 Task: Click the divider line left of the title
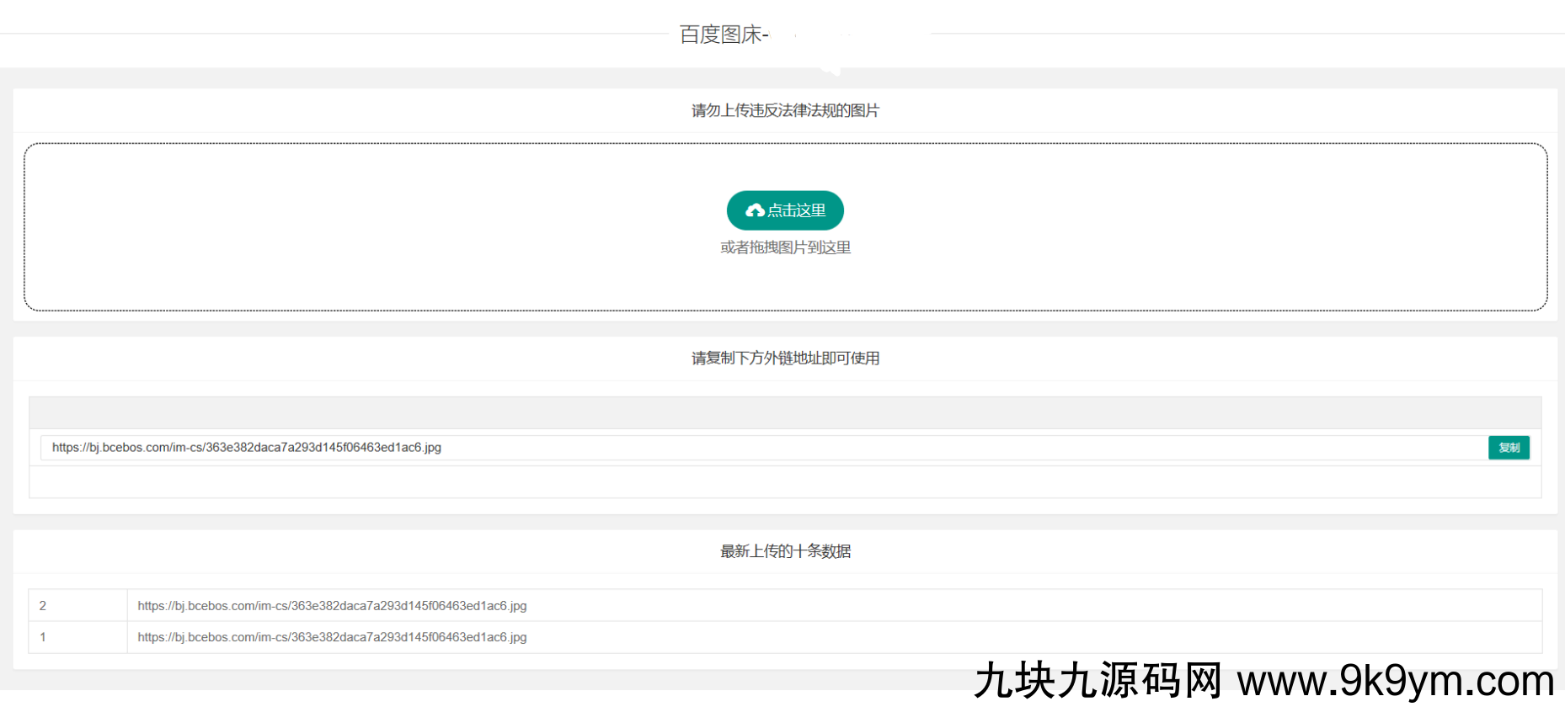(337, 34)
